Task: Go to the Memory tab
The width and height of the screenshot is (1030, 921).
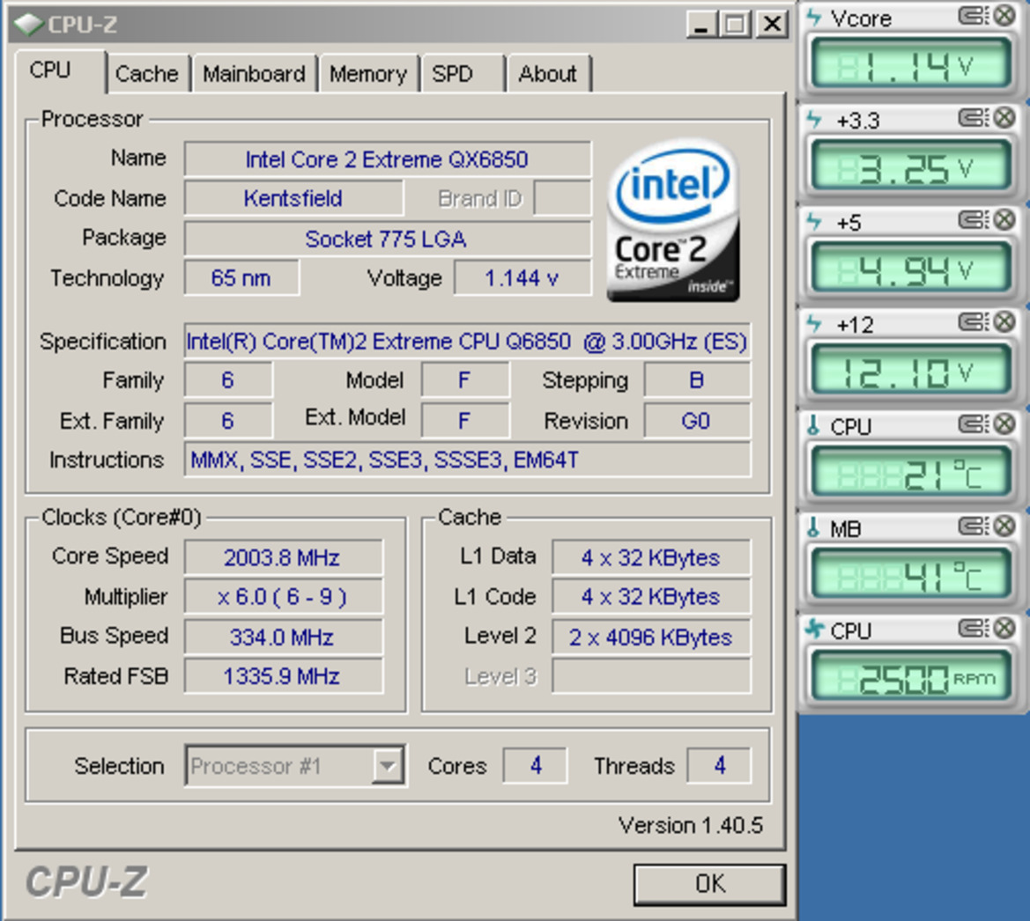Action: tap(368, 74)
